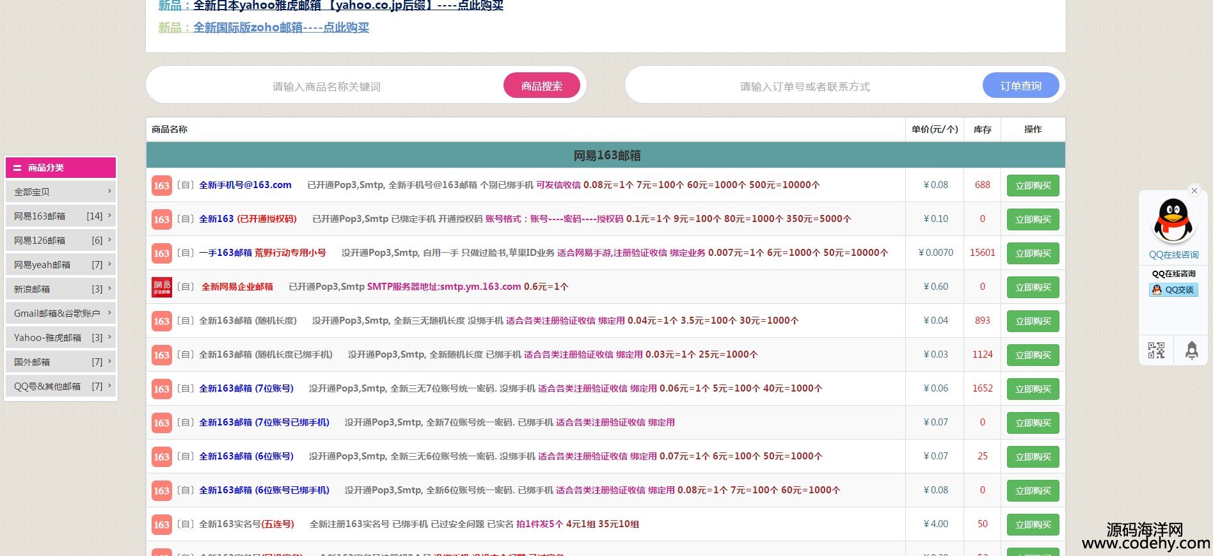The width and height of the screenshot is (1213, 556).
Task: Click the 订单查询 order lookup button
Action: [x=1021, y=86]
